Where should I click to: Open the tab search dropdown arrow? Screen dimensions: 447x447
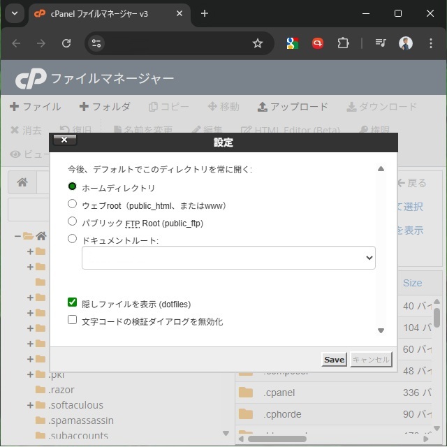coord(15,13)
